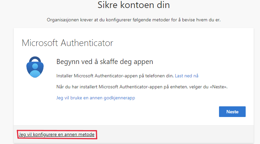Click the "Microsoft Authenticator" card heading
The image size is (260, 144).
67,43
